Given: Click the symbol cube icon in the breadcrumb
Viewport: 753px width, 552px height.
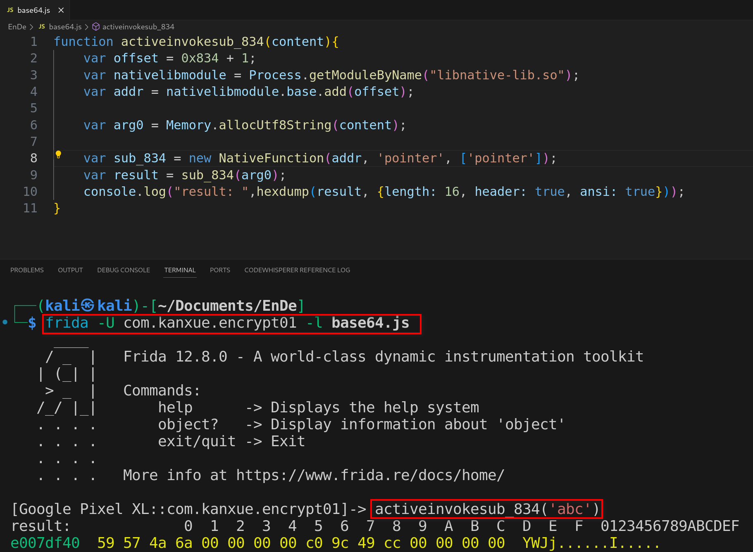Looking at the screenshot, I should [95, 27].
